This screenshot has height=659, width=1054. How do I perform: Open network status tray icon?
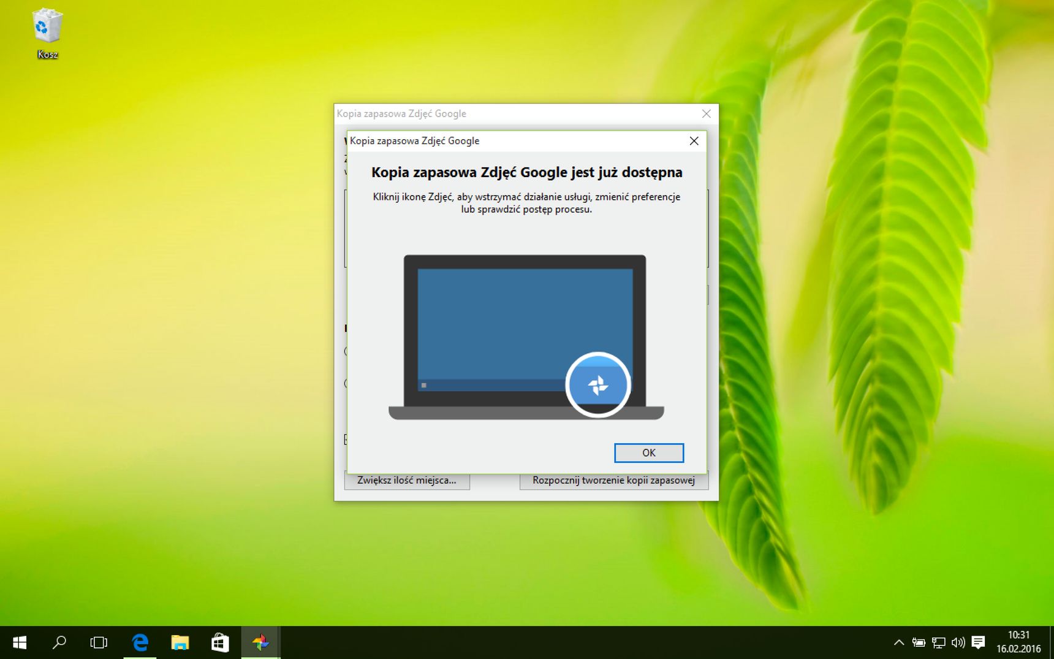(938, 642)
